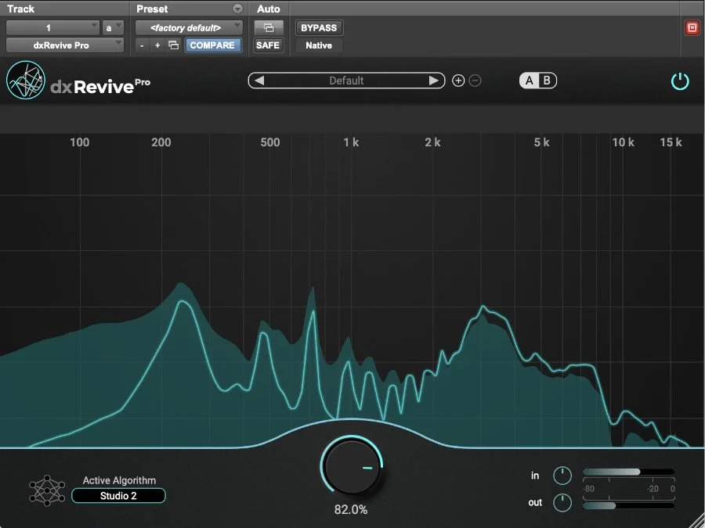The height and width of the screenshot is (528, 705).
Task: Open the dxRevive Pro plugin selector
Action: pos(65,45)
